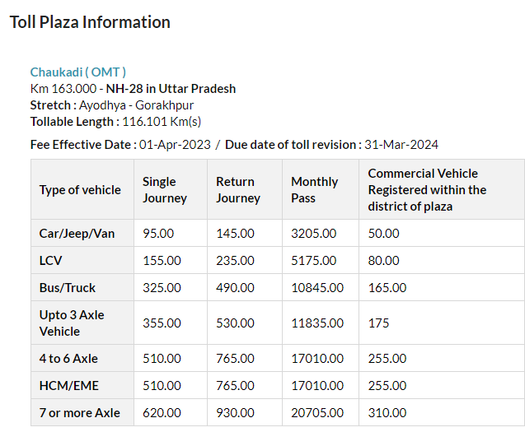Viewport: 525px width, 432px height.
Task: Select the 490.00 Bus/Truck return fee
Action: [235, 288]
